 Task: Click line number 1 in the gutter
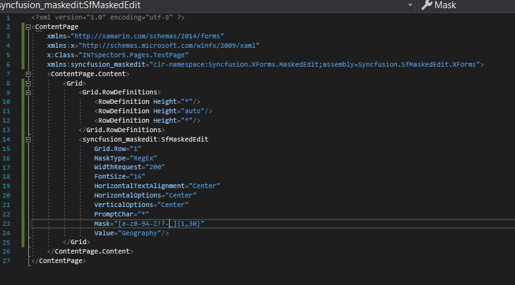(x=8, y=18)
